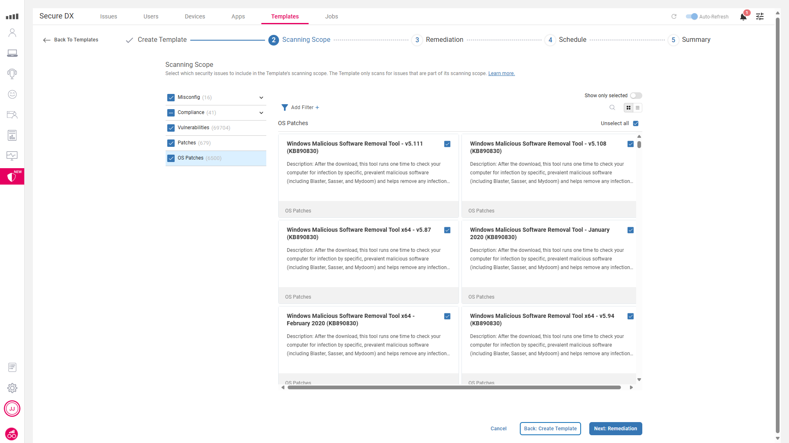The height and width of the screenshot is (443, 789).
Task: Open the notifications bell icon
Action: click(x=743, y=17)
